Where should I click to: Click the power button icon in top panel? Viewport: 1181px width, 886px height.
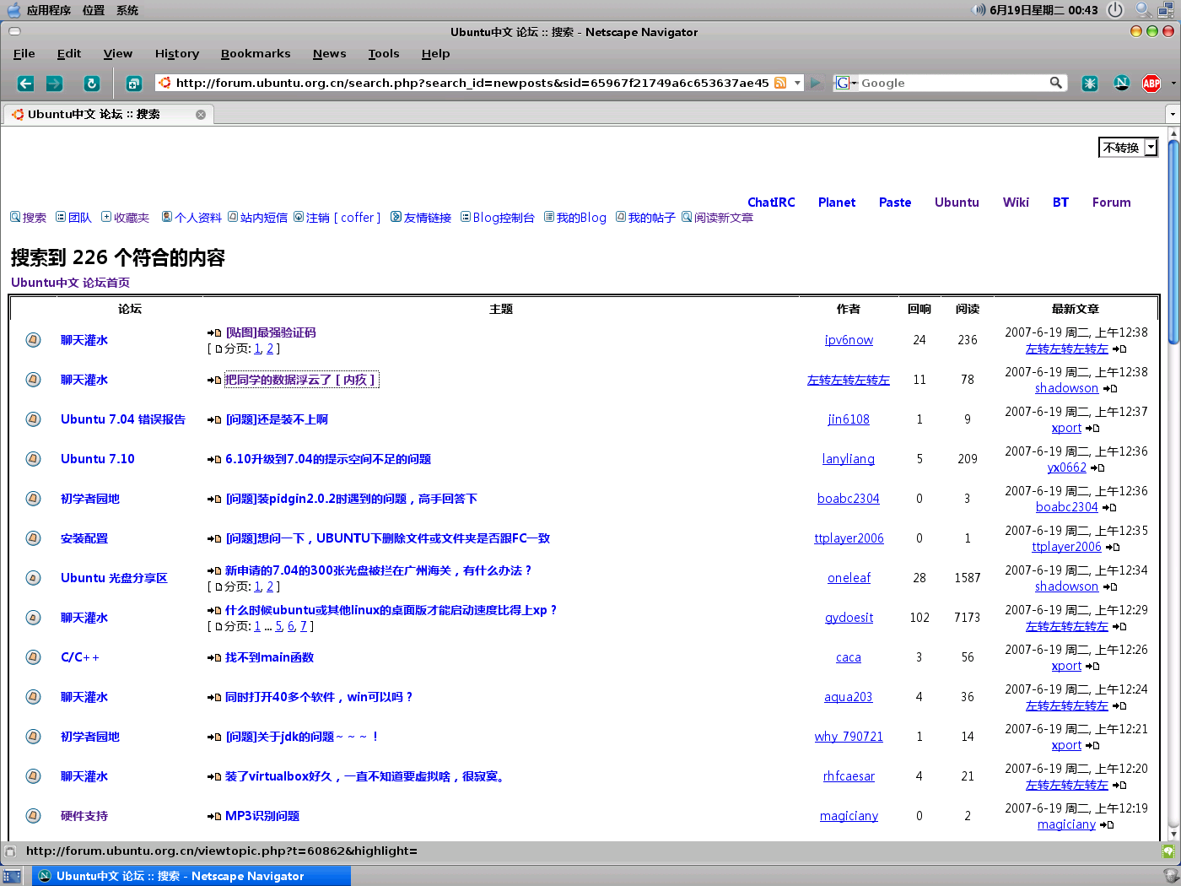1115,10
